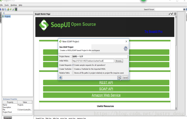
Task: Click the Projects workspace icon in tree
Action: tap(3, 16)
